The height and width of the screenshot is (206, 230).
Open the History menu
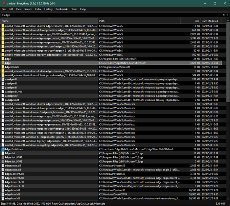pyautogui.click(x=48, y=9)
